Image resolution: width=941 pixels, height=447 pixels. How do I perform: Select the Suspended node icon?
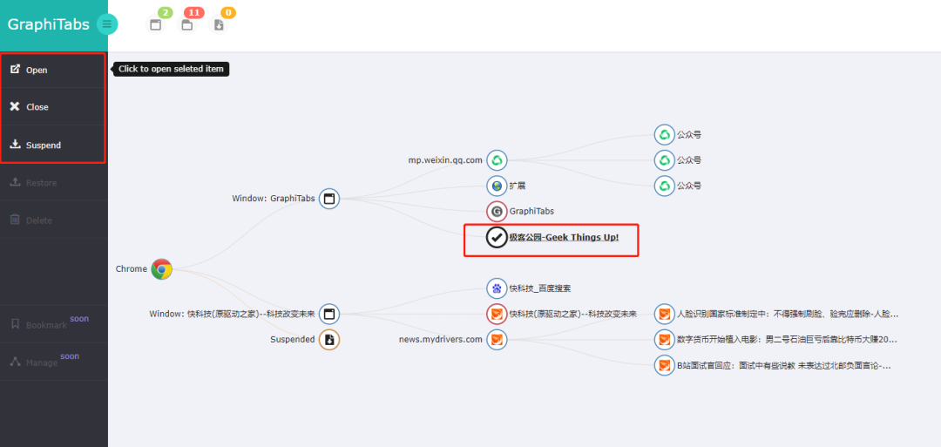[x=328, y=340]
